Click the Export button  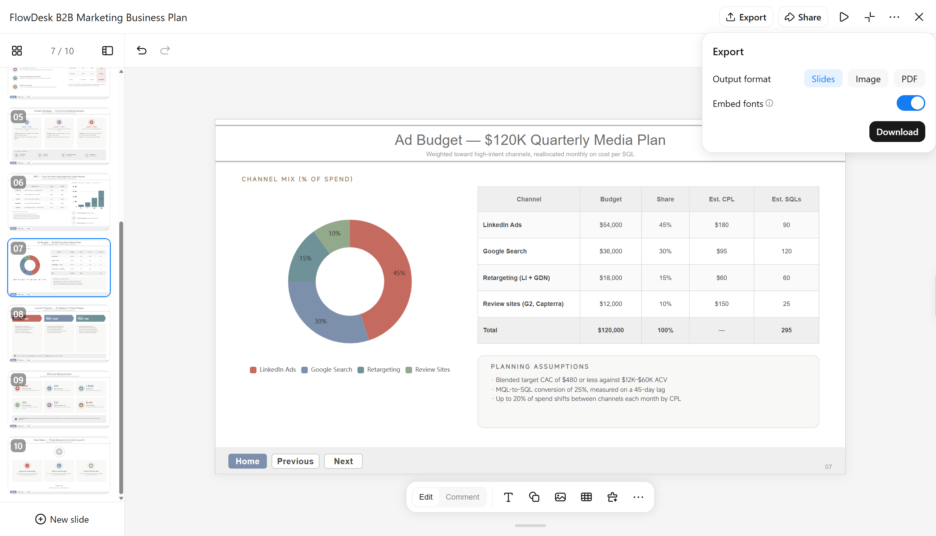[x=746, y=17]
